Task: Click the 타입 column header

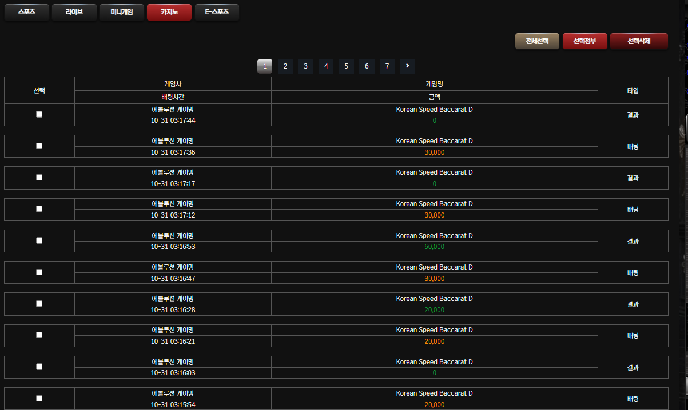Action: coord(633,90)
